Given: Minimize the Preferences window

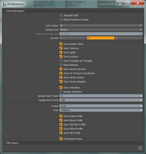Looking at the screenshot, I should [x=120, y=3].
